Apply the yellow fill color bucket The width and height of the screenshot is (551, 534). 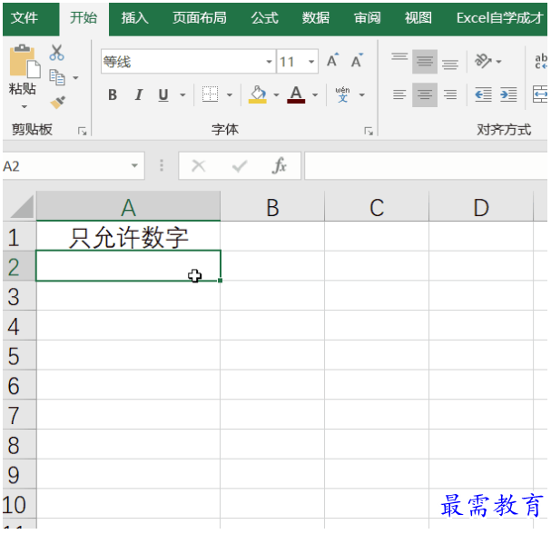[258, 94]
